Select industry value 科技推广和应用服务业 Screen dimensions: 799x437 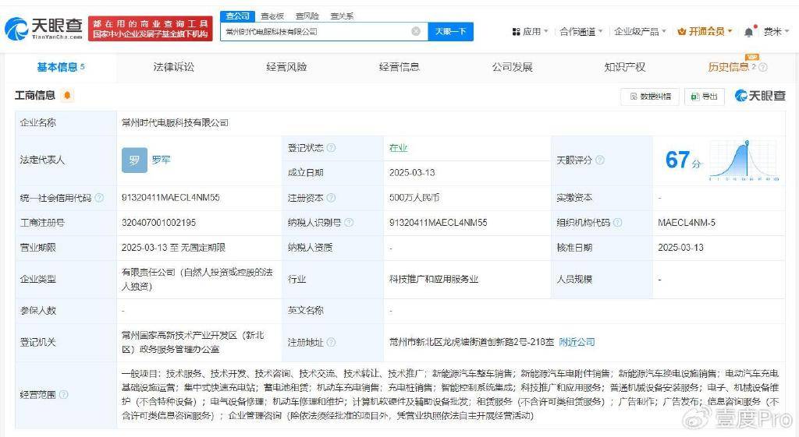[x=434, y=279]
